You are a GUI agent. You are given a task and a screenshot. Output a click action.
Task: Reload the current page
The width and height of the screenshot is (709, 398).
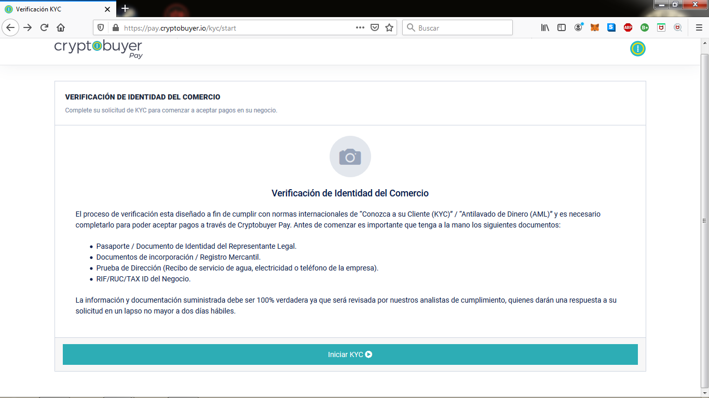(44, 27)
